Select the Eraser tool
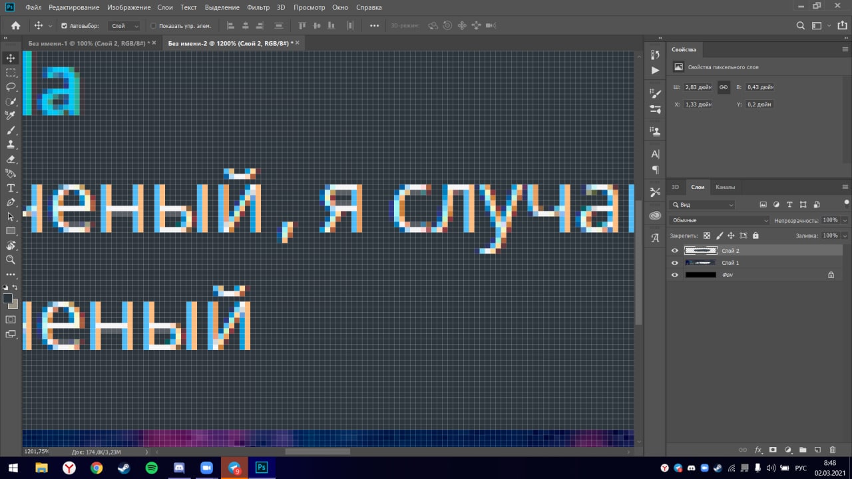852x479 pixels. 11,159
